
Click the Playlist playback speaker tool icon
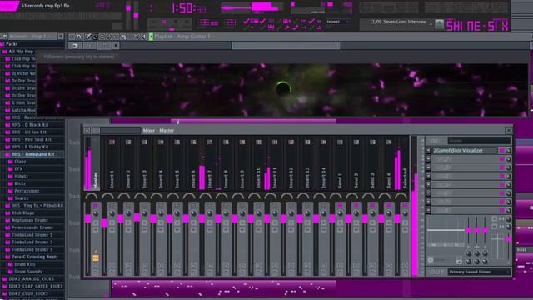point(143,37)
